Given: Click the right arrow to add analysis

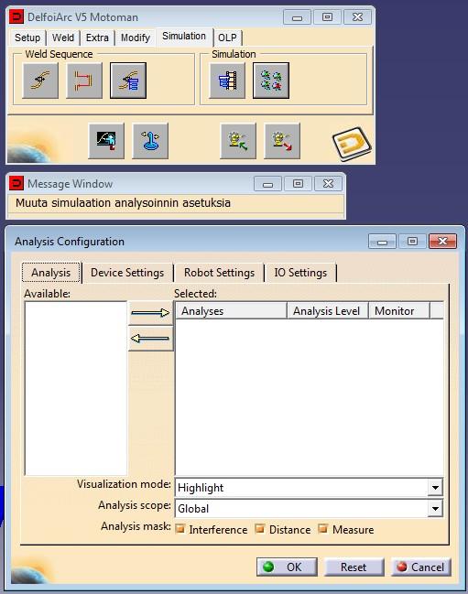Looking at the screenshot, I should 150,313.
